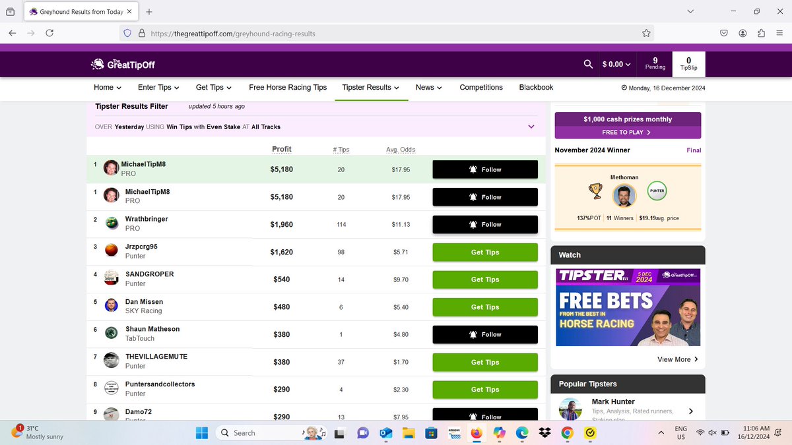
Task: Get Tips from THEVILLAGEMUTE
Action: [485, 362]
